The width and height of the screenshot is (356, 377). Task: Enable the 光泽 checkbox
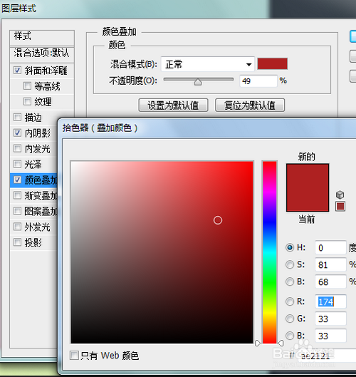17,164
